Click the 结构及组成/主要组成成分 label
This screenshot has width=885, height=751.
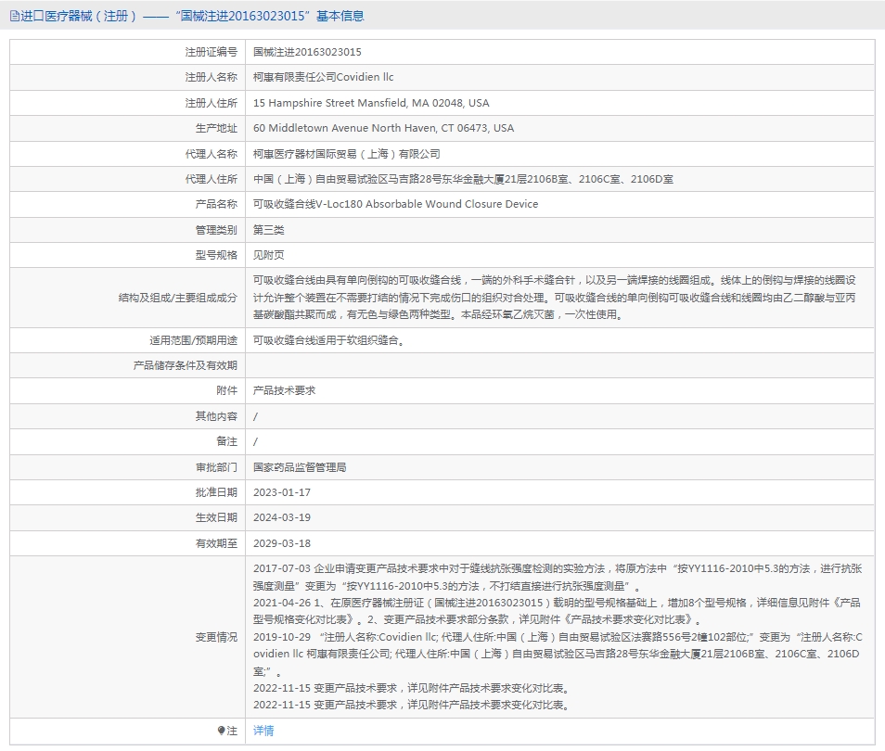(x=178, y=298)
